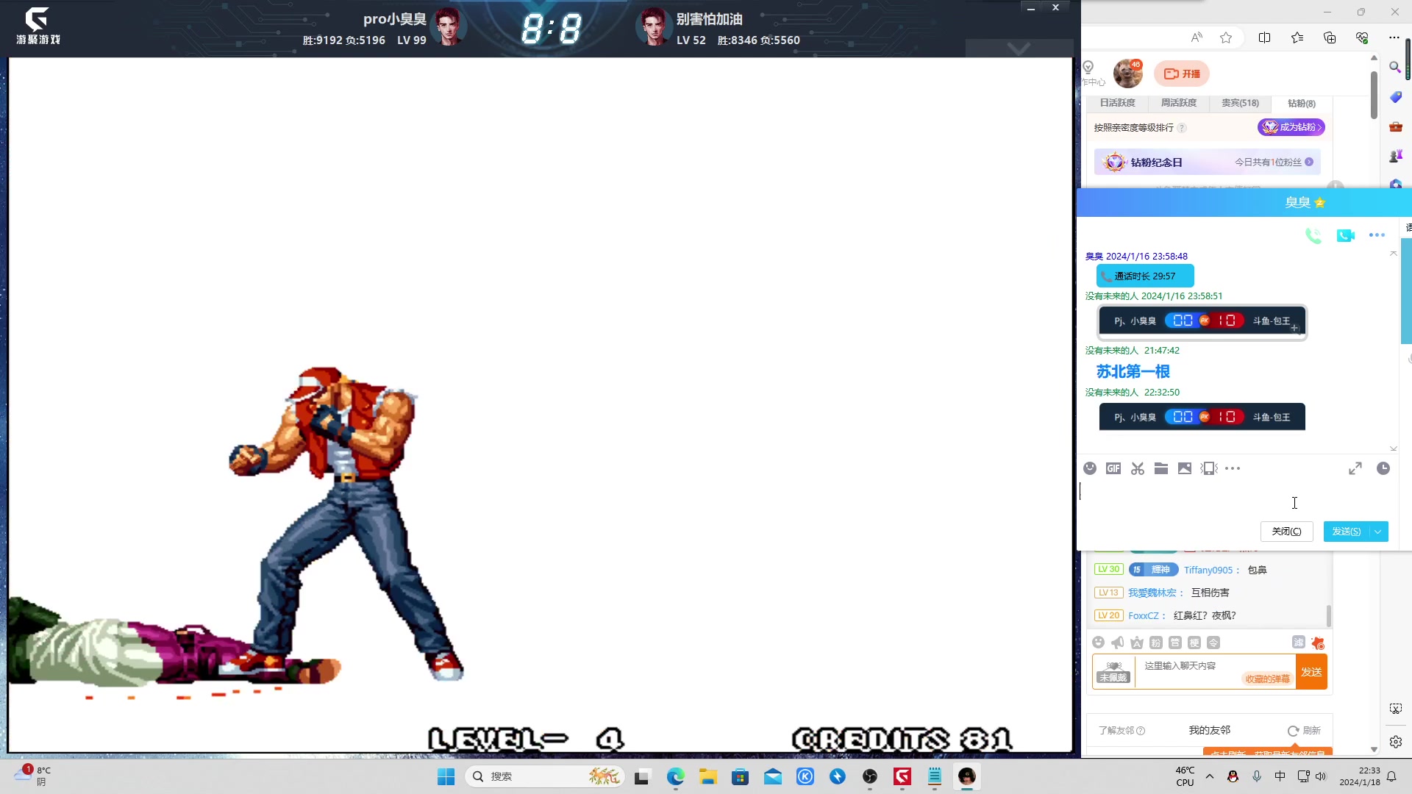1412x794 pixels.
Task: Start a video call in QQ chat
Action: [1346, 235]
